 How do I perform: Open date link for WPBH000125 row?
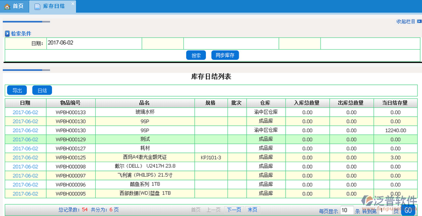25,157
